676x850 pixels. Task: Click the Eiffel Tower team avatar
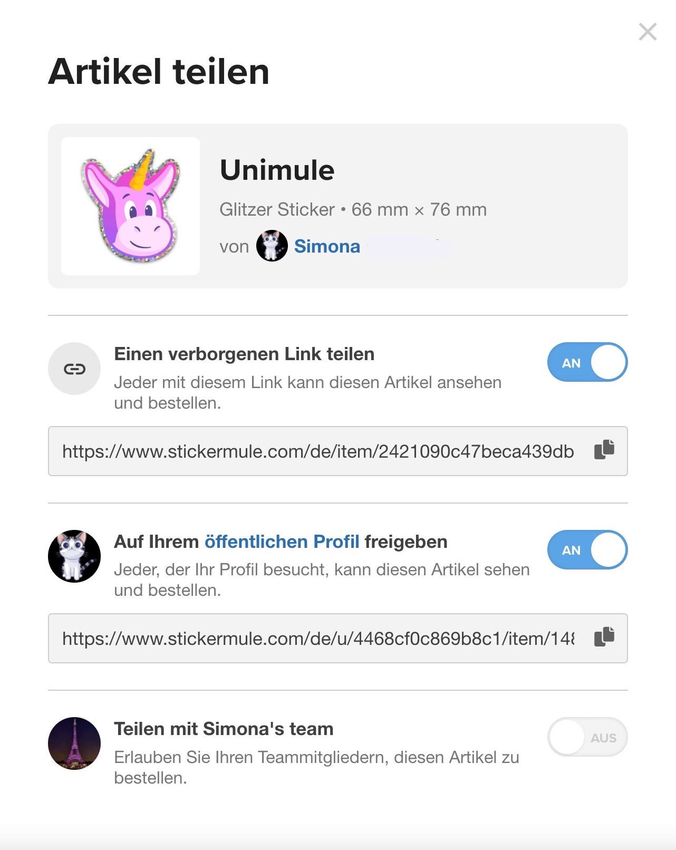point(74,743)
